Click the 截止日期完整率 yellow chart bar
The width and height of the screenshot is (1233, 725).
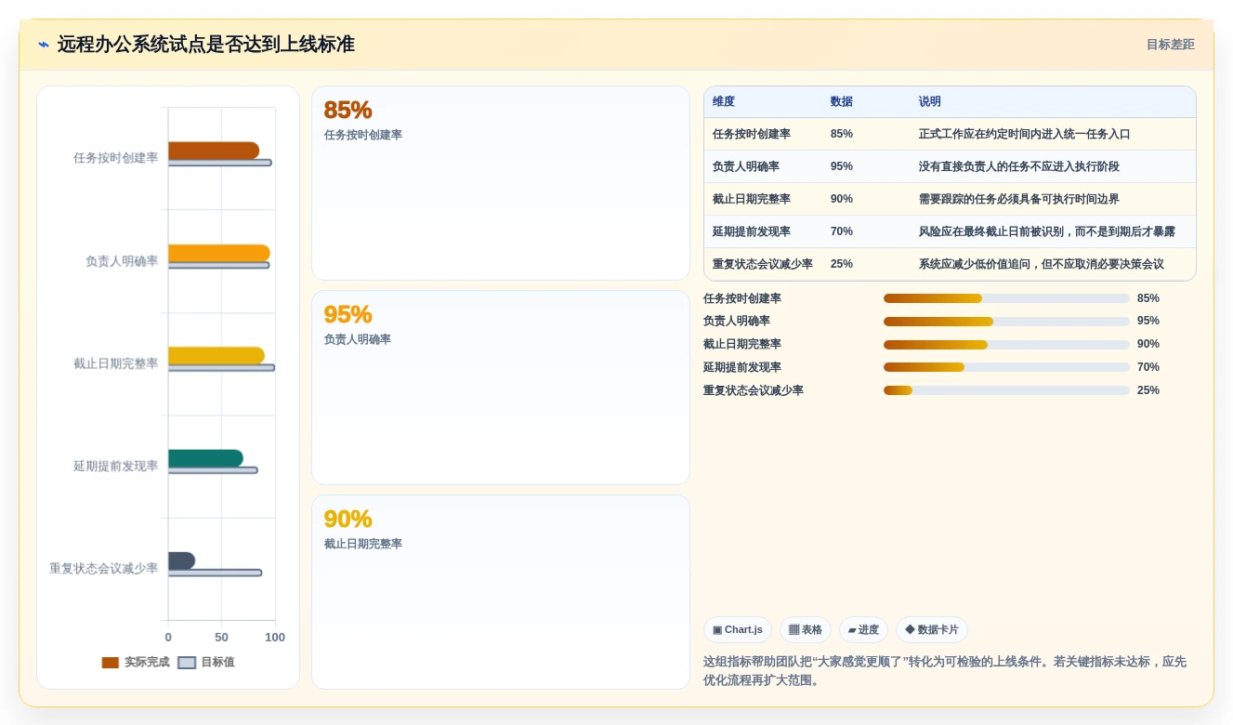pos(216,355)
